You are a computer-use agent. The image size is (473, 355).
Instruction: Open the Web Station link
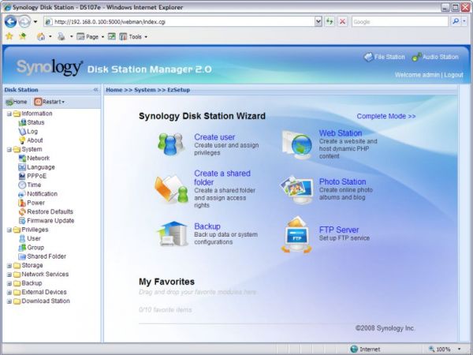[341, 133]
